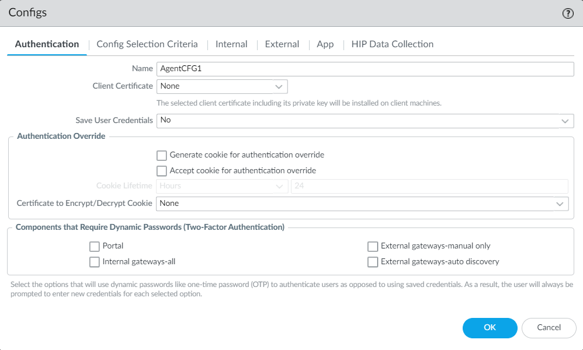Click the Cookie Lifetime value field
583x350 pixels.
point(429,186)
